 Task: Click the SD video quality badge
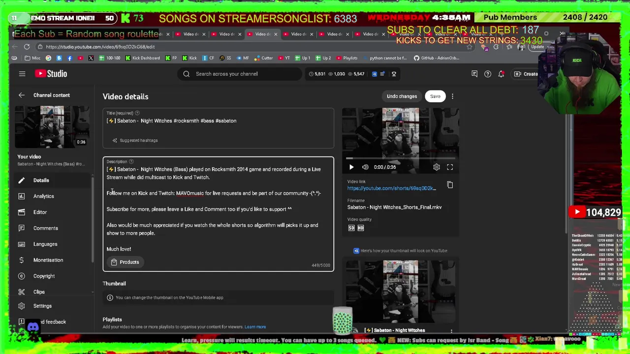pos(351,228)
